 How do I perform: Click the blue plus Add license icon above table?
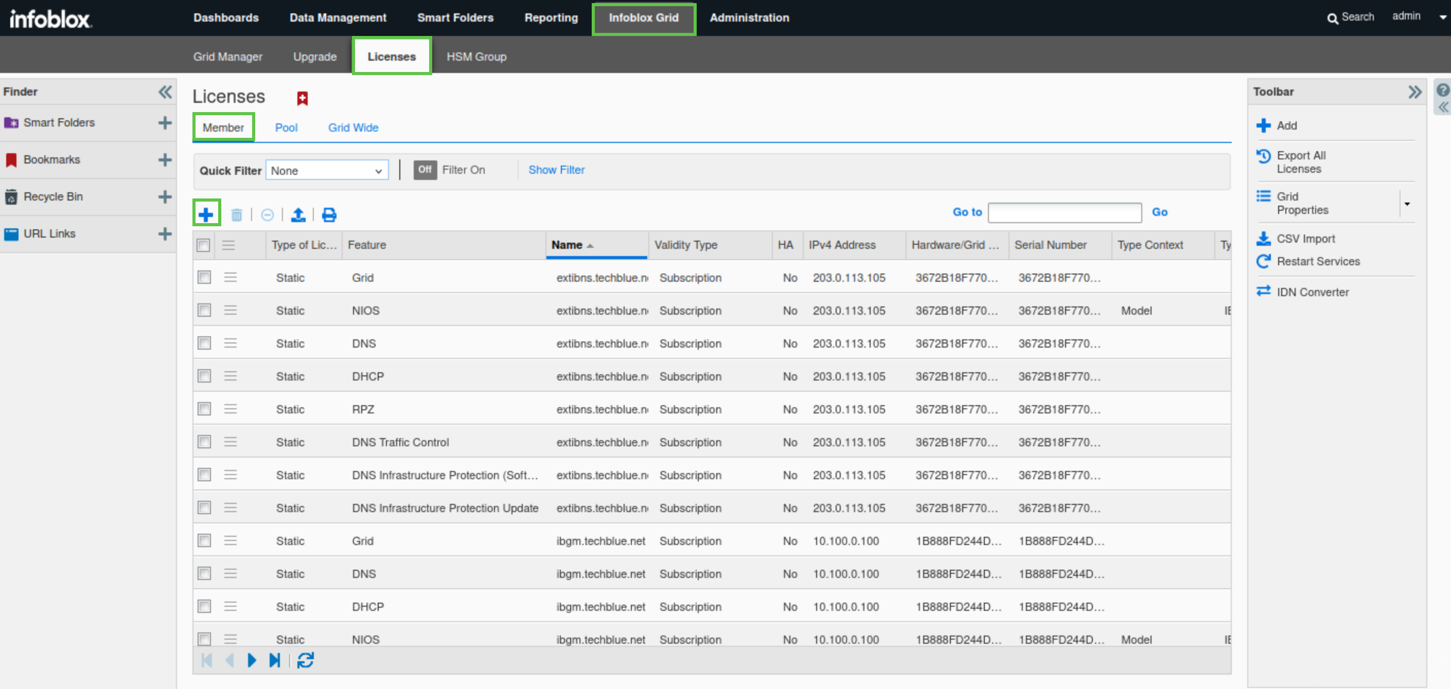pos(206,214)
